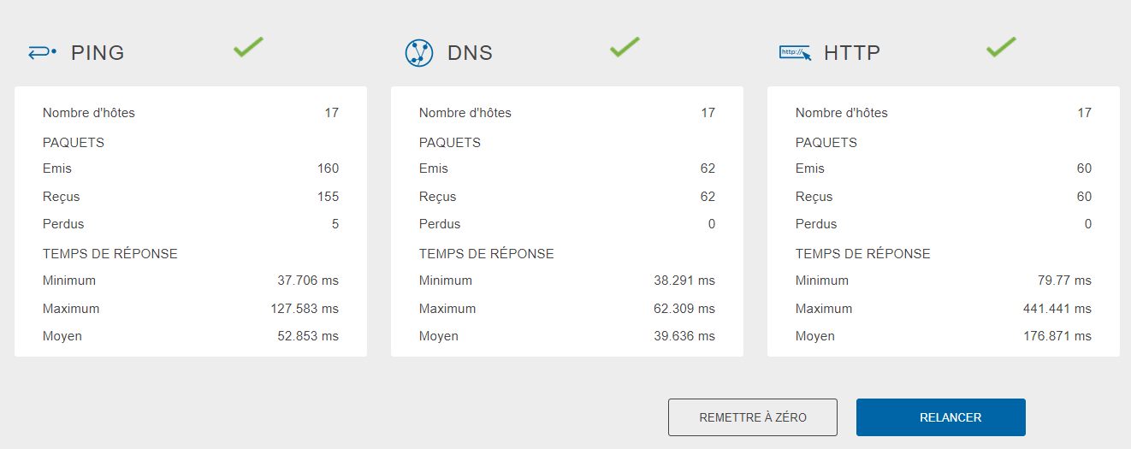
Task: Click the REMETTRE À ZÉRO button
Action: pos(753,417)
